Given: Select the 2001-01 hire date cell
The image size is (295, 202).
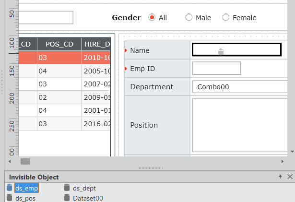Looking at the screenshot, I should coord(96,110).
